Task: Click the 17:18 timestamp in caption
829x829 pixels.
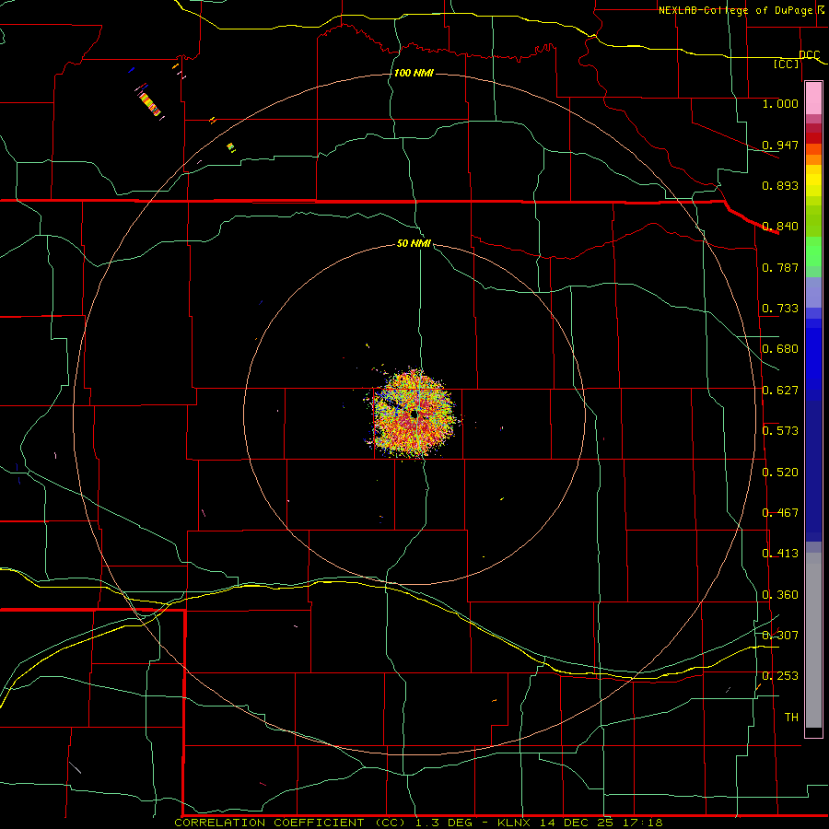Action: [x=641, y=823]
